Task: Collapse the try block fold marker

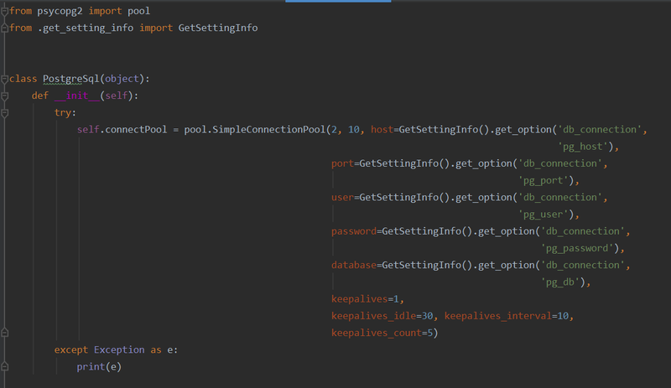Action: click(5, 113)
